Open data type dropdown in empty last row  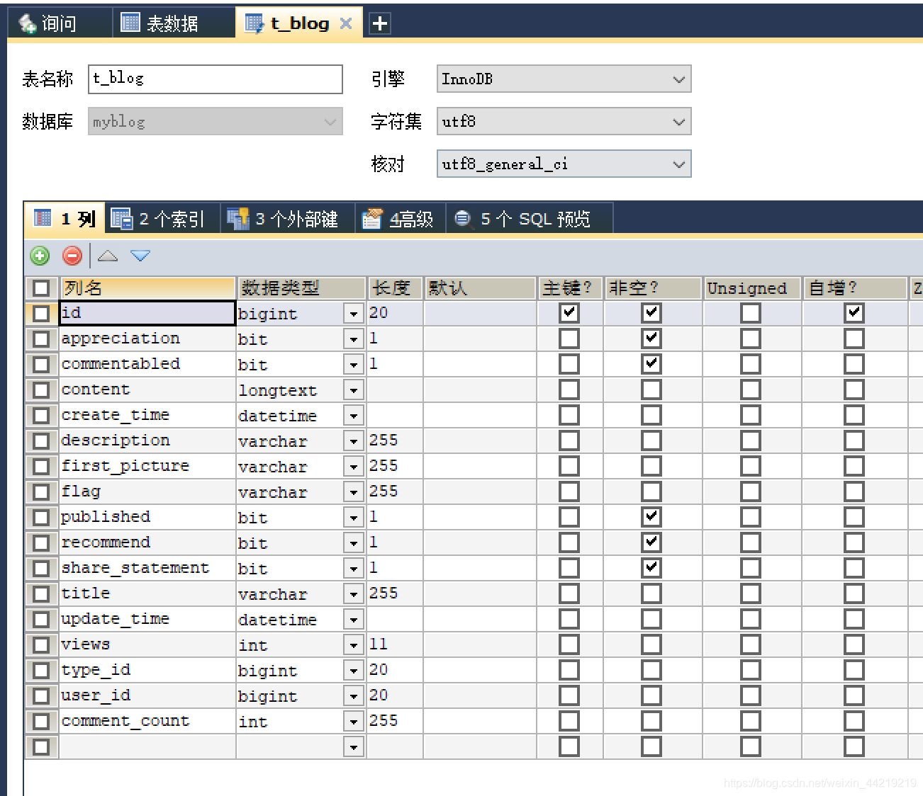354,747
